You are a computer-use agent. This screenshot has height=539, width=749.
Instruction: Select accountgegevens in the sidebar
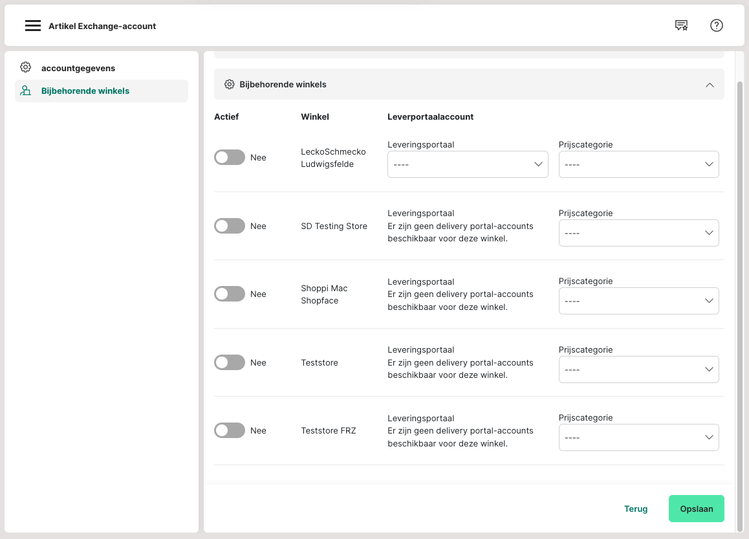tap(78, 68)
